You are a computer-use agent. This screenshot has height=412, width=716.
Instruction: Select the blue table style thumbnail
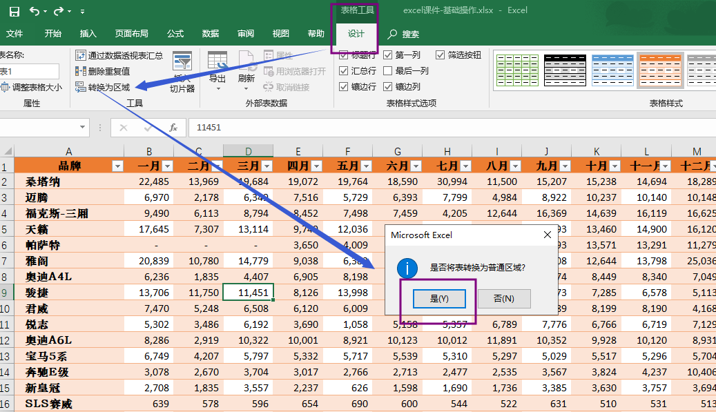(x=612, y=70)
